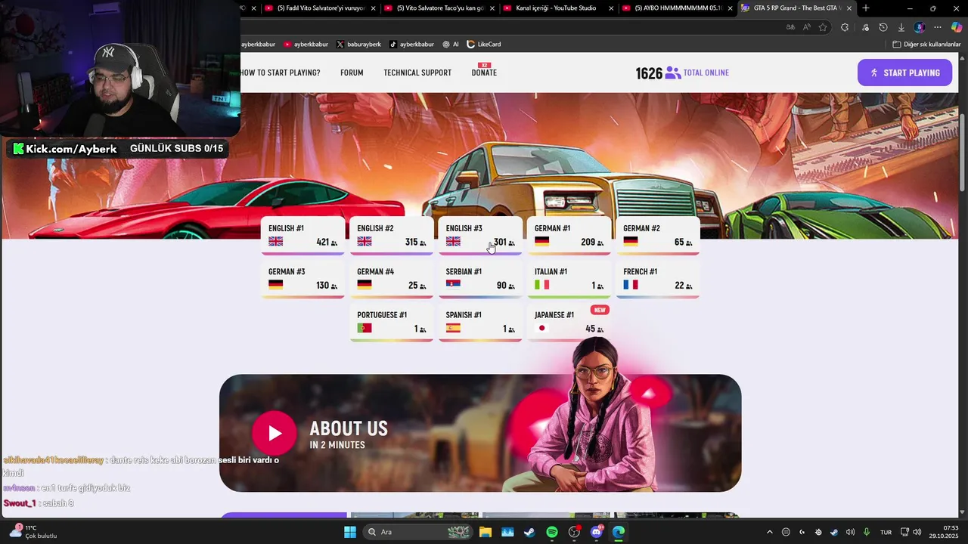Select the SPANISH #1 server card
968x544 pixels.
click(x=480, y=323)
